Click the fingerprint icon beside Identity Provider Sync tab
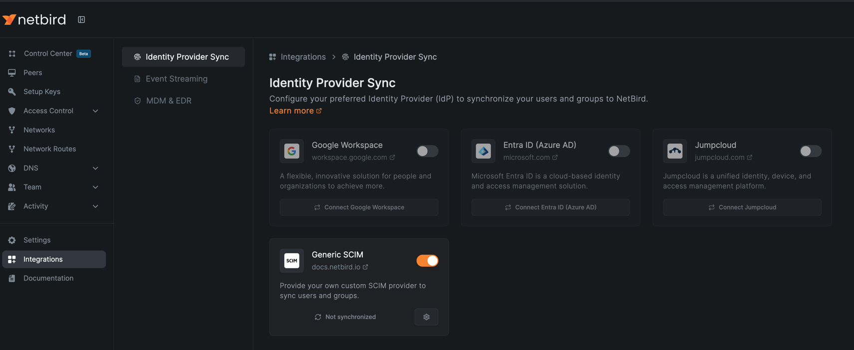Viewport: 854px width, 350px height. (137, 57)
